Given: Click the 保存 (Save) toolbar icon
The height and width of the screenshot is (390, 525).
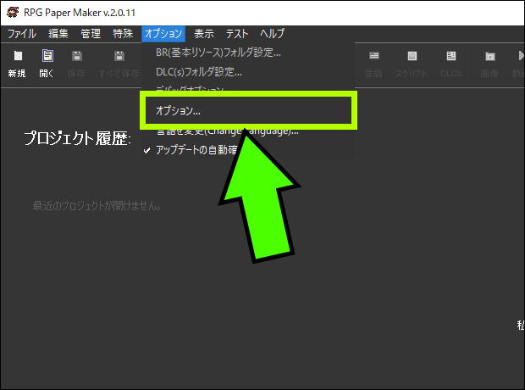Looking at the screenshot, I should [76, 63].
